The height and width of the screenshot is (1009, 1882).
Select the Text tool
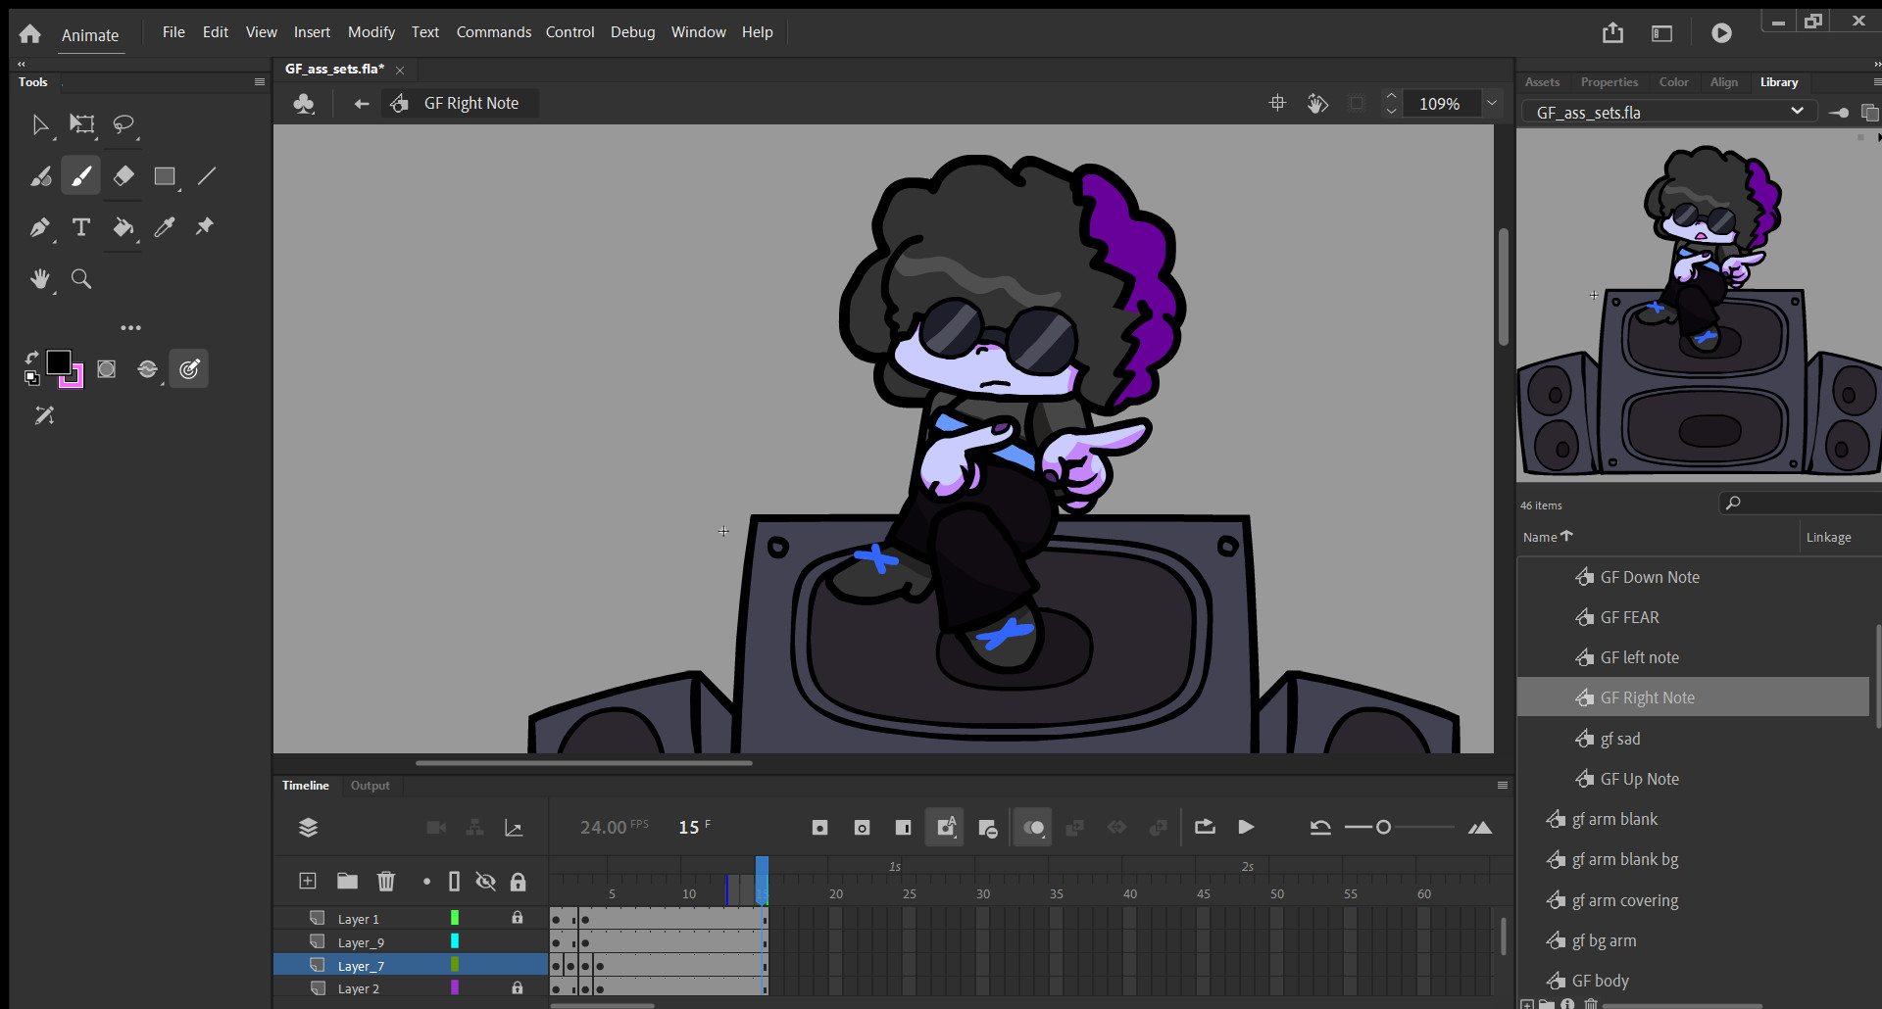pyautogui.click(x=81, y=227)
